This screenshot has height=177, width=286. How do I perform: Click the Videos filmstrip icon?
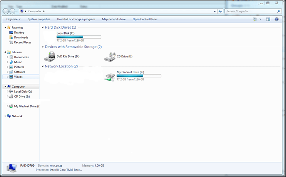click(x=11, y=77)
